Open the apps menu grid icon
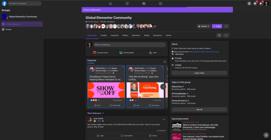Image resolution: width=271 pixels, height=140 pixels. 249,3
